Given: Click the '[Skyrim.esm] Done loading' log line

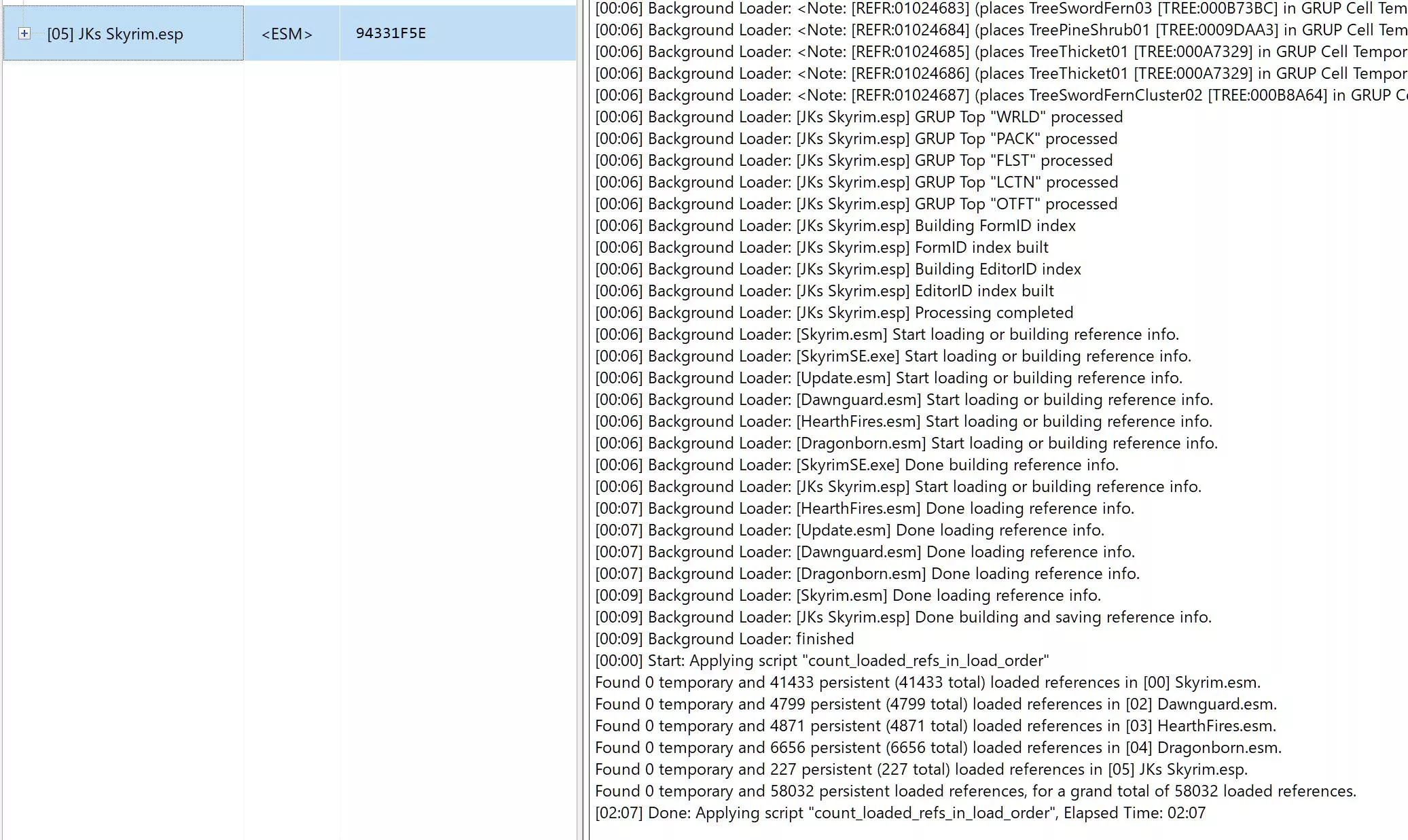Looking at the screenshot, I should (848, 595).
